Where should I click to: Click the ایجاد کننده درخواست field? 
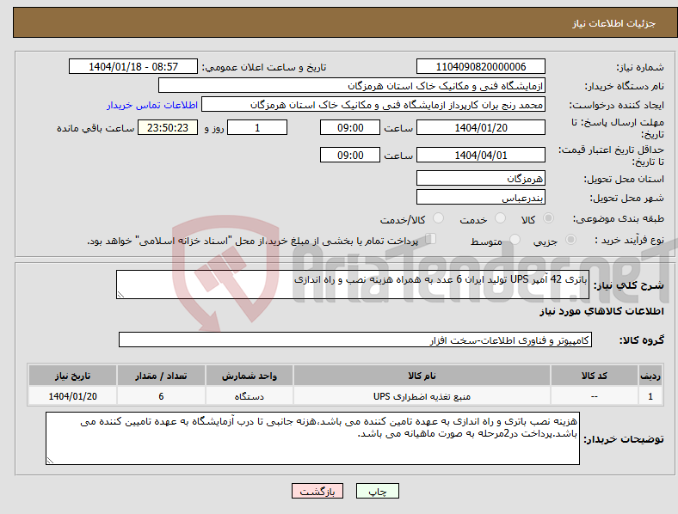click(x=373, y=105)
